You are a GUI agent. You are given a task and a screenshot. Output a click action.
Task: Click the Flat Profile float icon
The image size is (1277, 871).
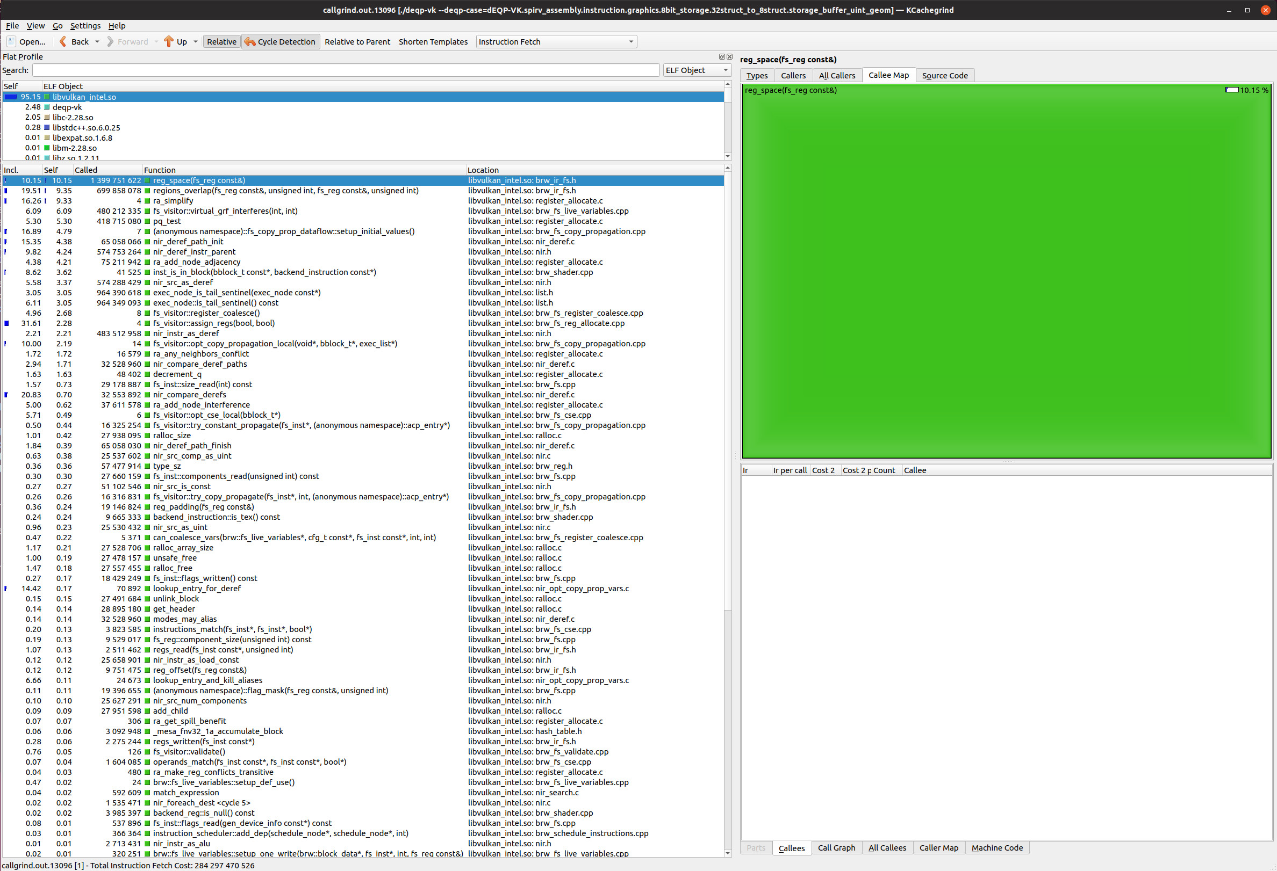pos(721,56)
